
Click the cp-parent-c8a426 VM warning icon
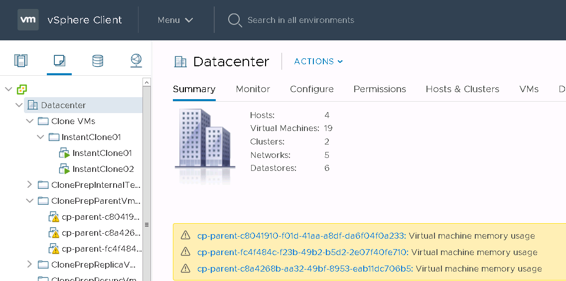point(54,233)
